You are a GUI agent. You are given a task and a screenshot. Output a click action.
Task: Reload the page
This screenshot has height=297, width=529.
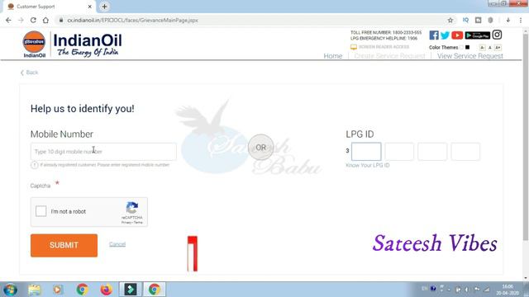[x=33, y=20]
